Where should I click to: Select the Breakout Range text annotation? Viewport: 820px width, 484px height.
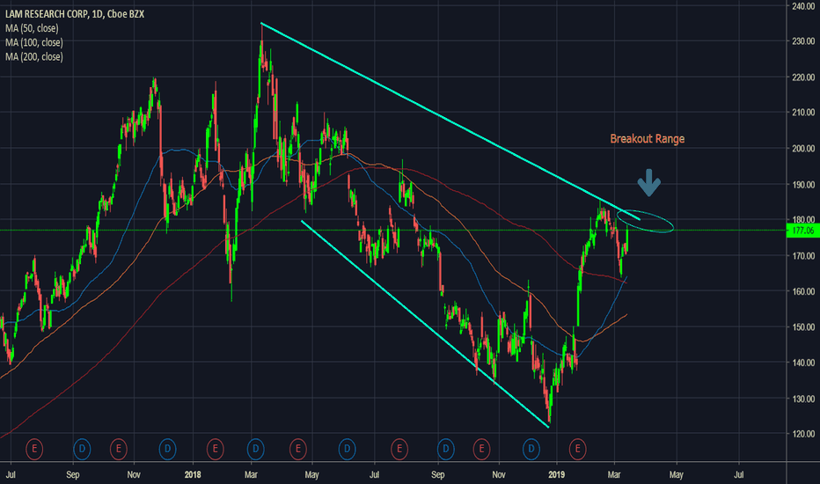point(648,139)
